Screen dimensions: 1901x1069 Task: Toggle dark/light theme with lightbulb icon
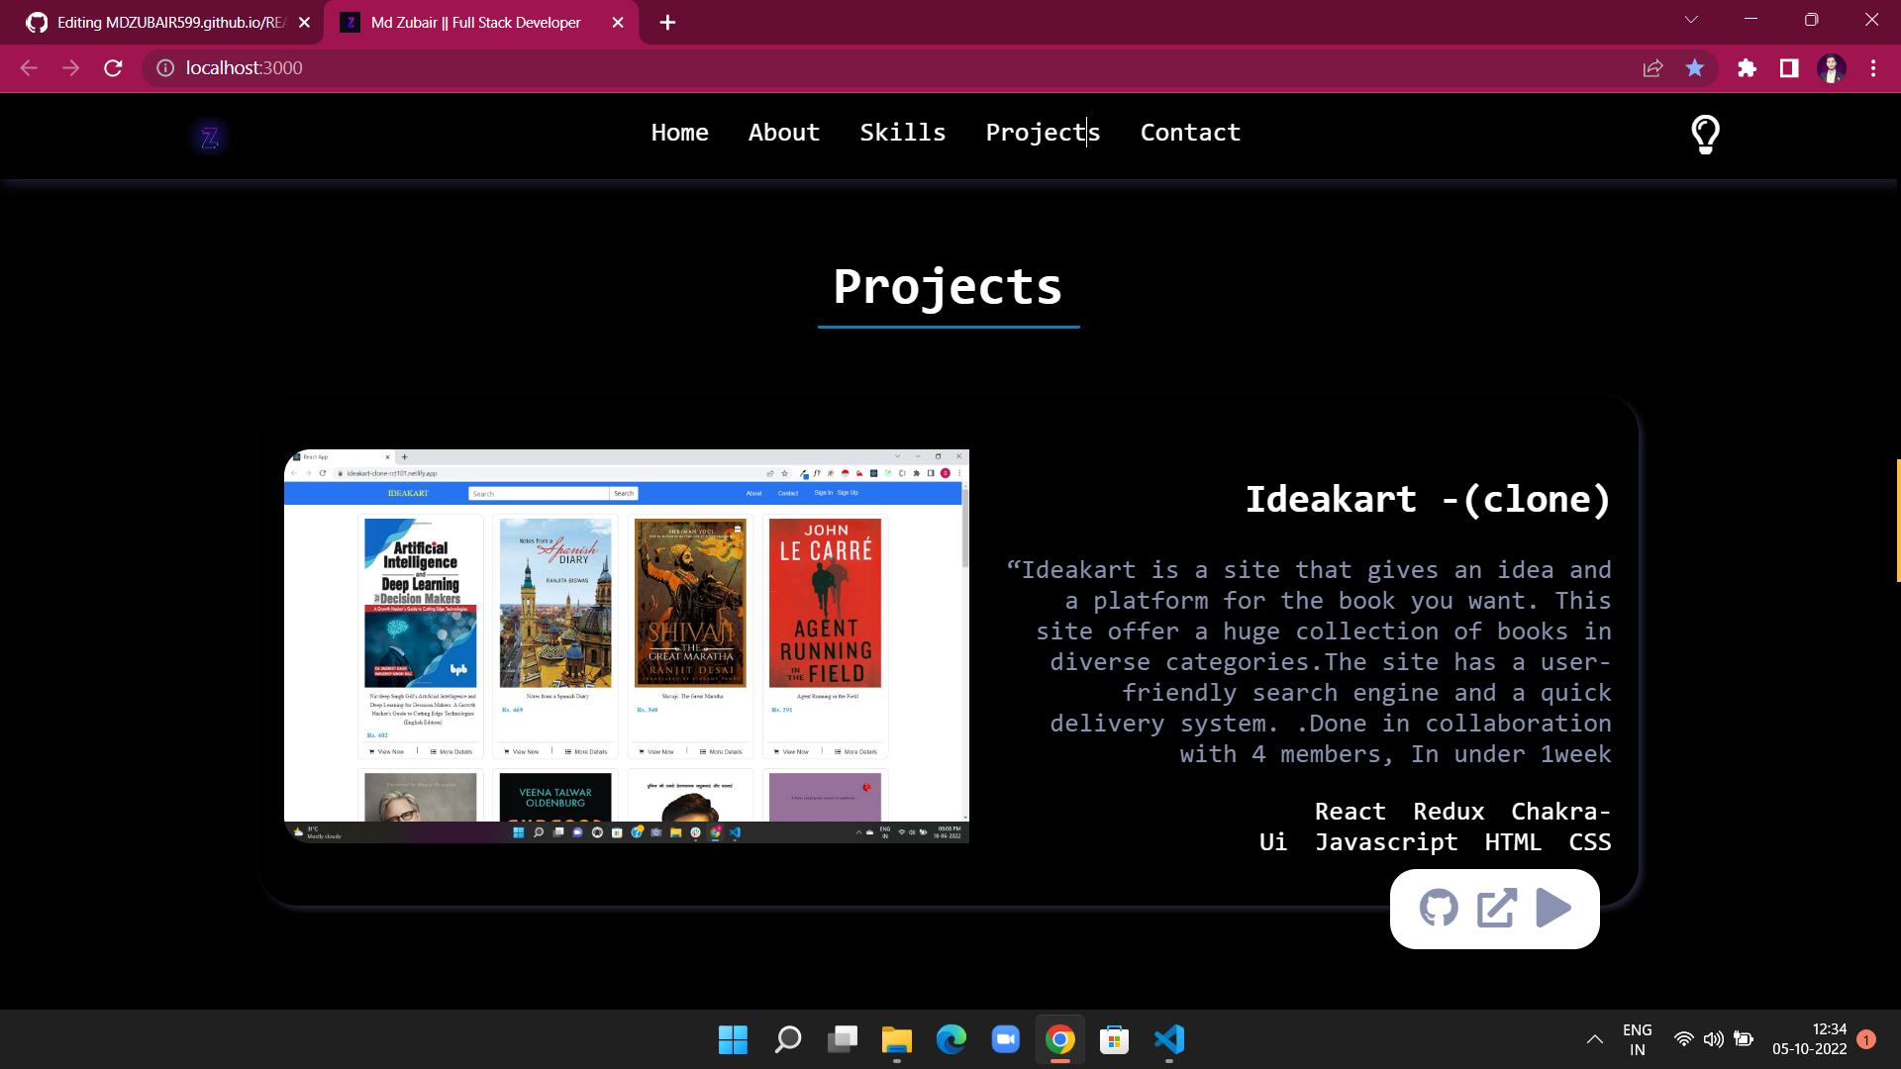(1704, 135)
